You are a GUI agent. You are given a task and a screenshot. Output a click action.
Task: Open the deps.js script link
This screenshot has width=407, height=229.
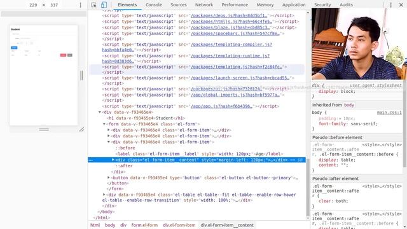pyautogui.click(x=229, y=15)
